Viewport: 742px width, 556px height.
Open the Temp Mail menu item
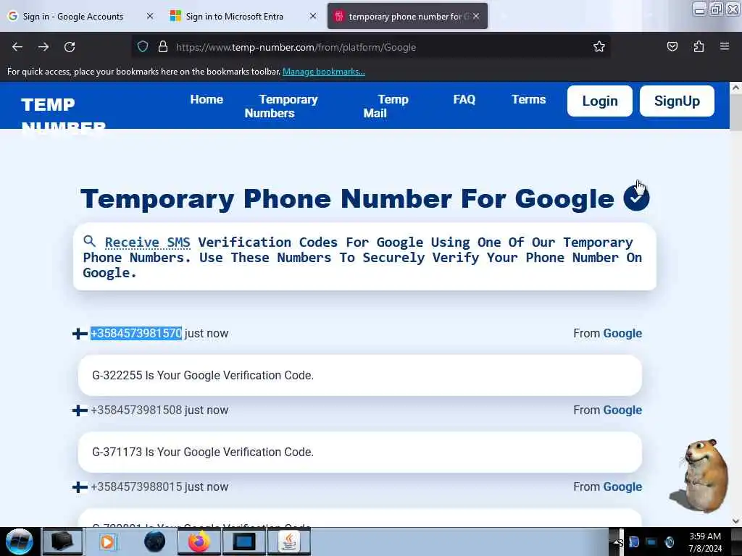(385, 106)
